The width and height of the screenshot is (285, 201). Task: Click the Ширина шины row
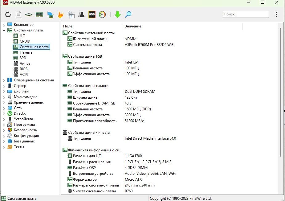[152, 97]
